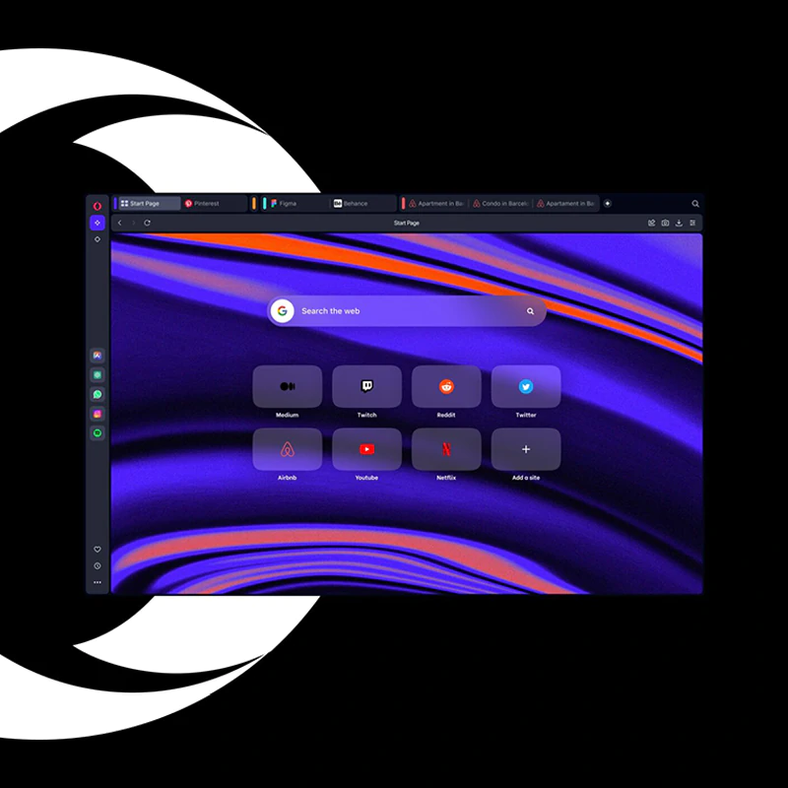Open Instagram messenger in the sidebar
The image size is (788, 788).
click(x=97, y=413)
